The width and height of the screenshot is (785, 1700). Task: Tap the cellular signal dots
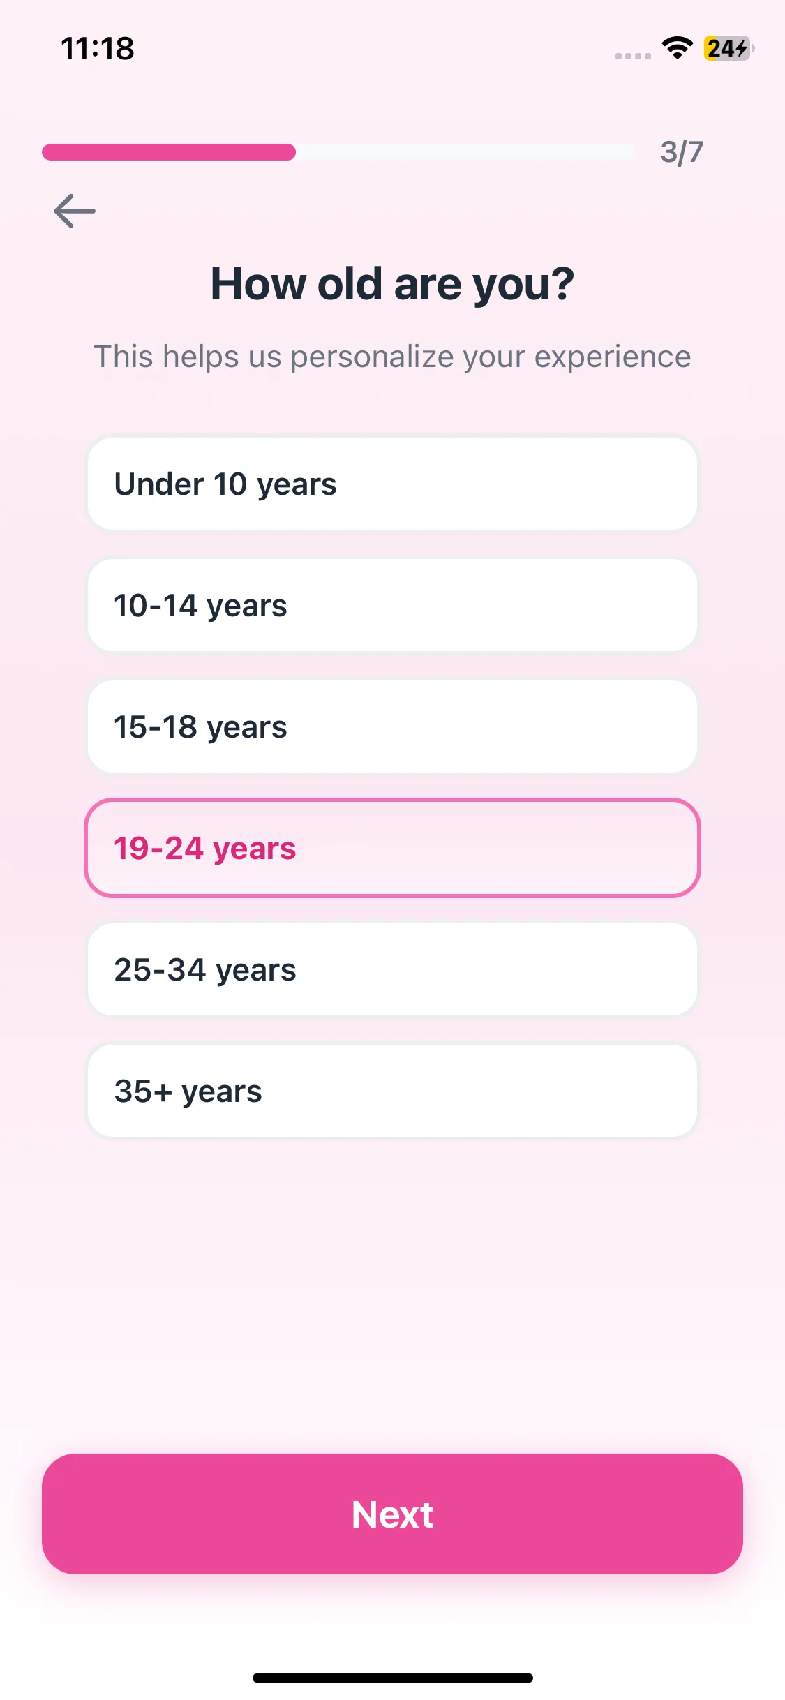pos(633,56)
